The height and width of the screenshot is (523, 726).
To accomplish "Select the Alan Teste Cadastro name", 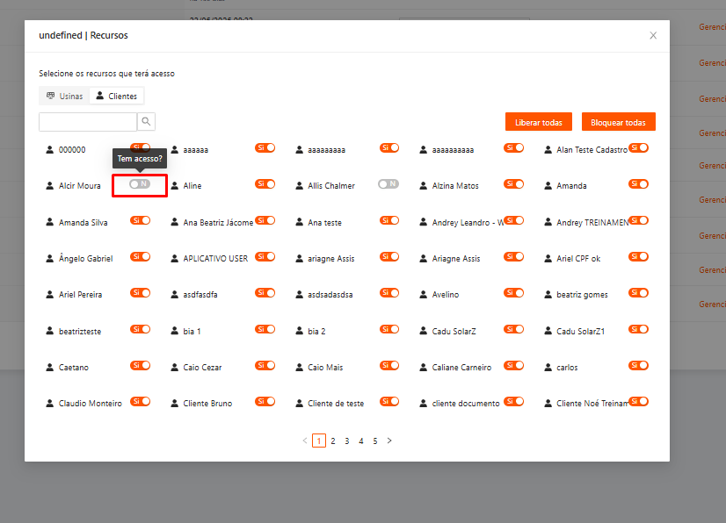I will click(x=592, y=150).
